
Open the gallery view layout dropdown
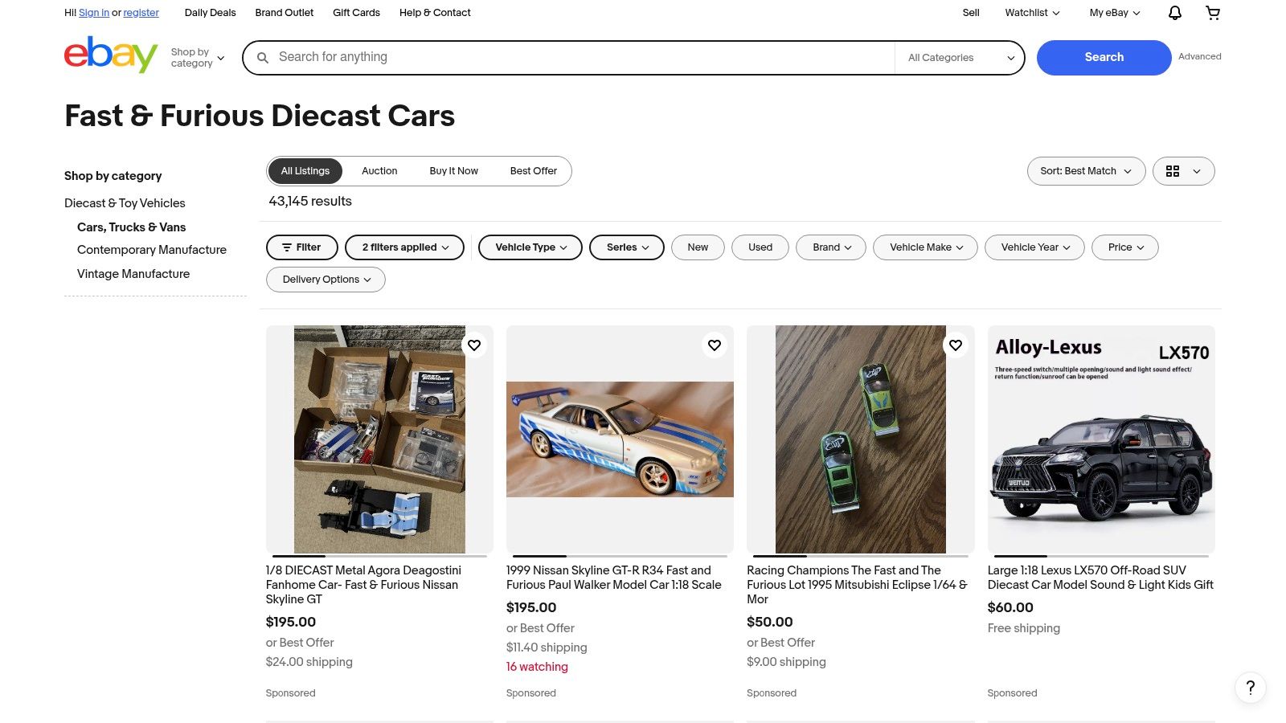tap(1183, 171)
